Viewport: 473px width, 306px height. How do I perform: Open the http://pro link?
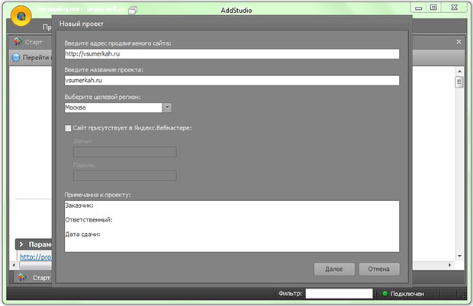36,257
